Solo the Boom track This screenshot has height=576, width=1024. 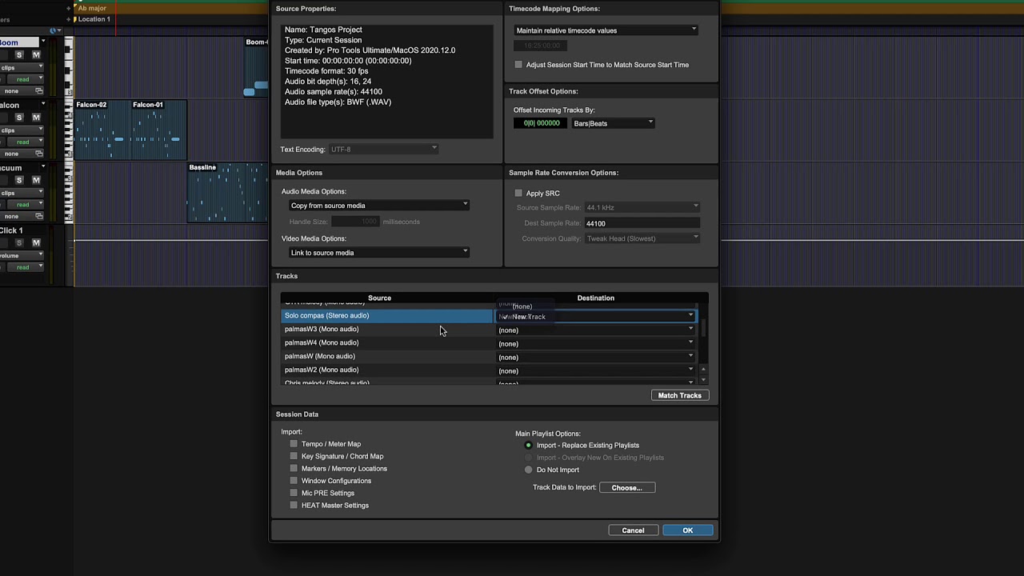pyautogui.click(x=19, y=55)
